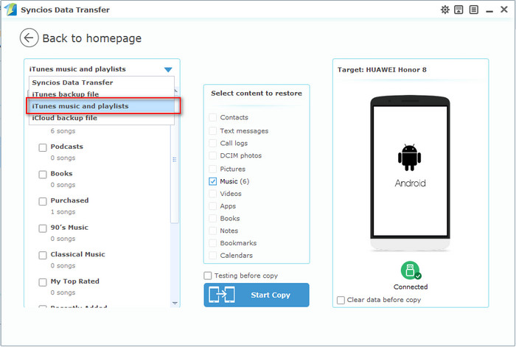Minimize the Syncios window
516x347 pixels.
(x=489, y=10)
